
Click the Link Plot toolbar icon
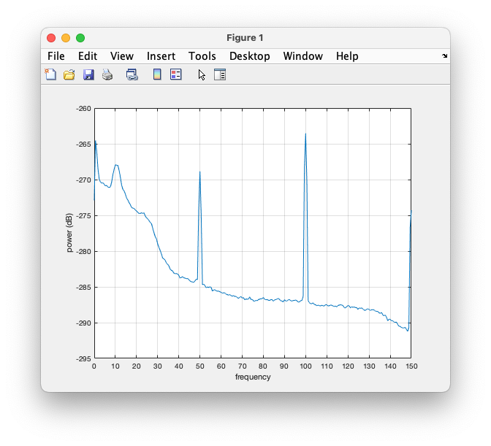coord(132,74)
